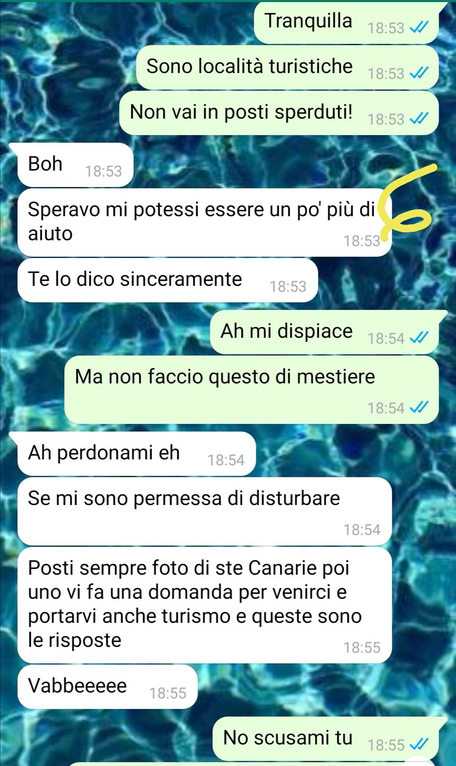Viewport: 456px width, 766px height.
Task: Click double ticks on 'Ma non faccio questo di mestiere'
Action: pos(419,408)
